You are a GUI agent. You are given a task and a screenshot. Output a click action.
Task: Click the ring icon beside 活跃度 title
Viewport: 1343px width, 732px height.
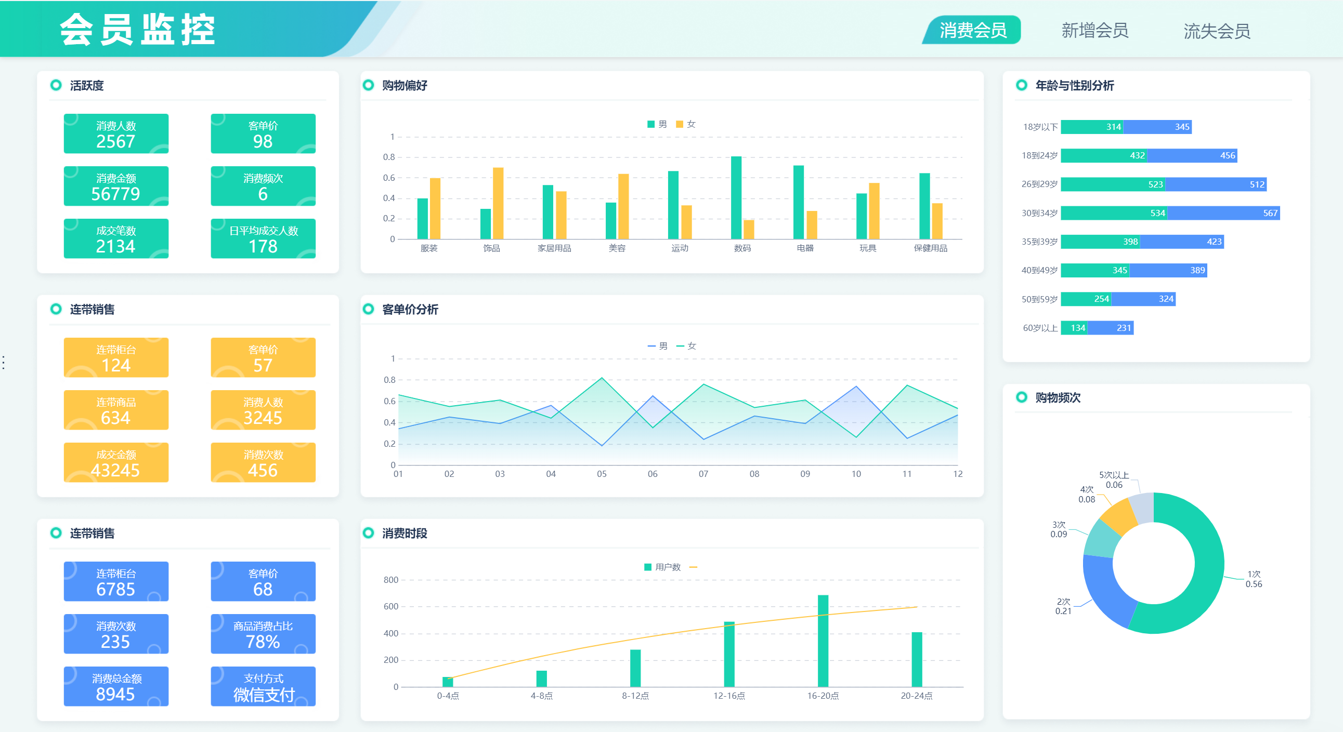[56, 85]
